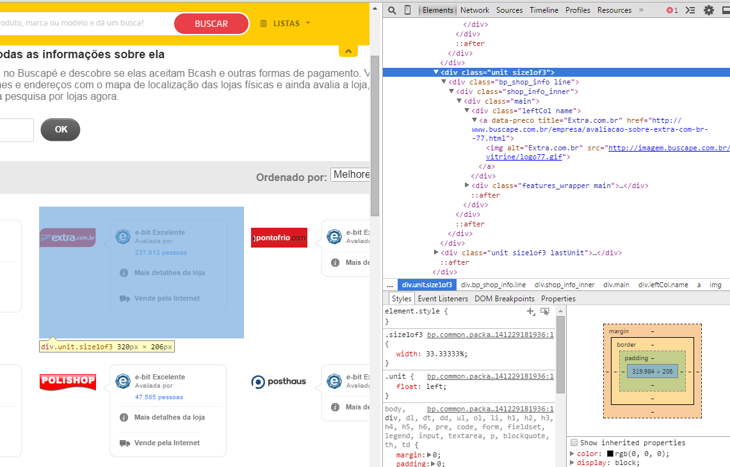Click the DevTools search magnifier icon

tap(392, 10)
